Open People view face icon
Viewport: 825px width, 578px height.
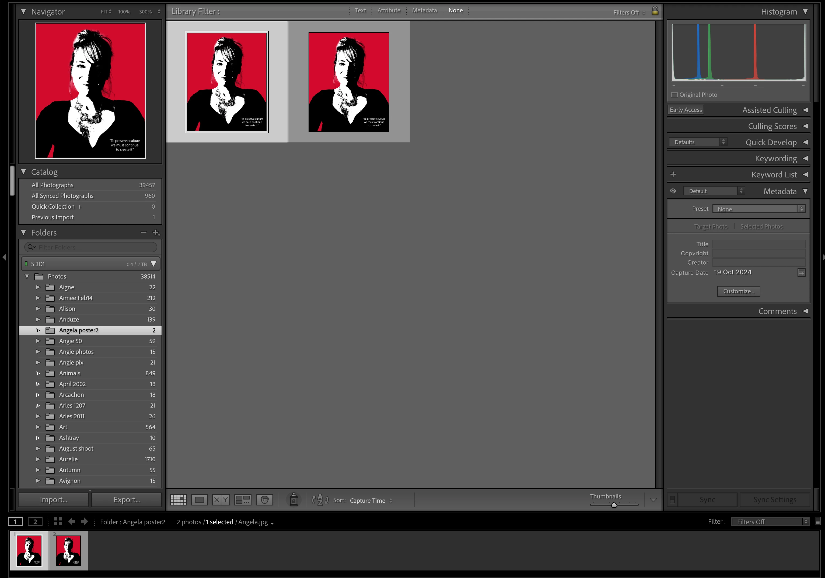coord(264,500)
